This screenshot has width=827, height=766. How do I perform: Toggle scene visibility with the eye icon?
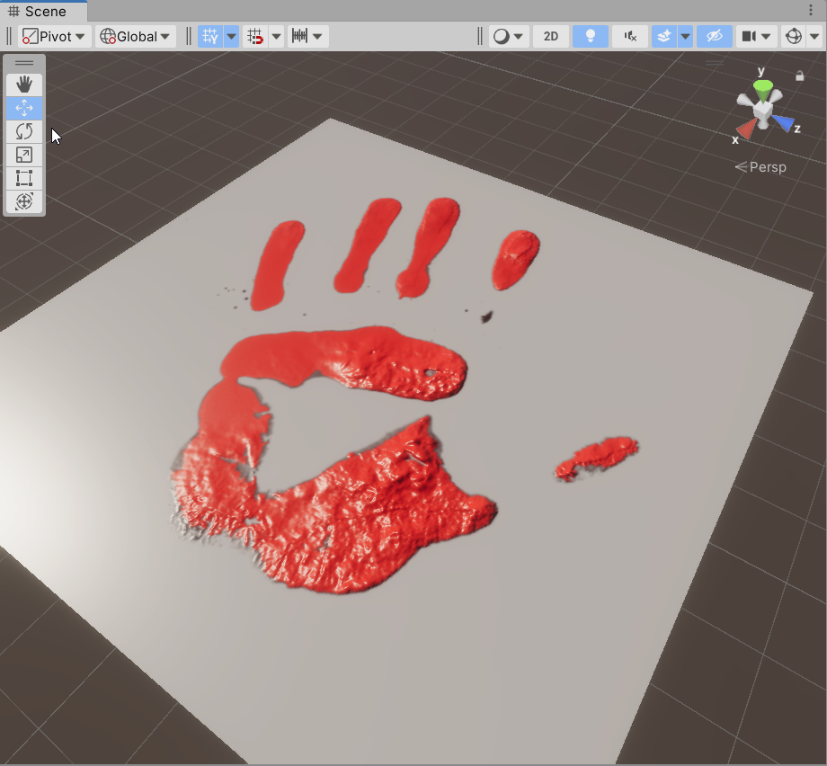715,36
